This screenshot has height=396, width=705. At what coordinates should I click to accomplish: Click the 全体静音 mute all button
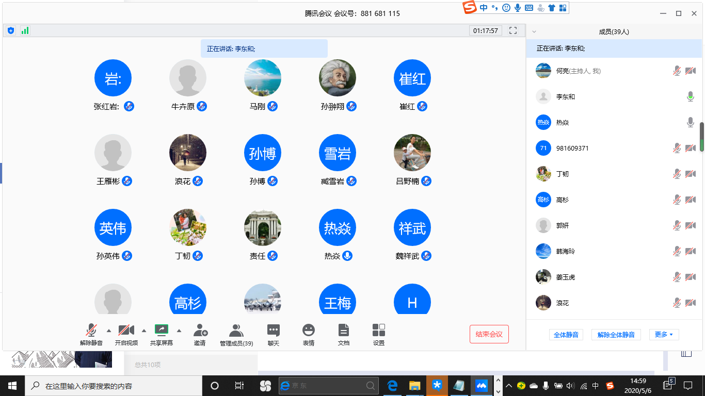566,335
